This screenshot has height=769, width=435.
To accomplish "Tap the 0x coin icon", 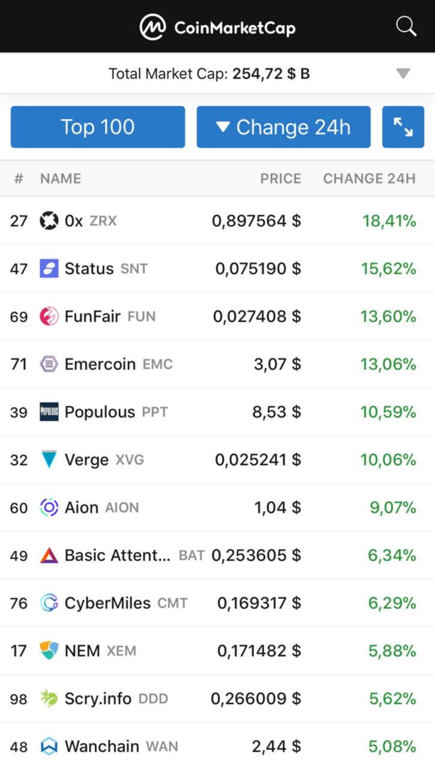I will coord(49,221).
